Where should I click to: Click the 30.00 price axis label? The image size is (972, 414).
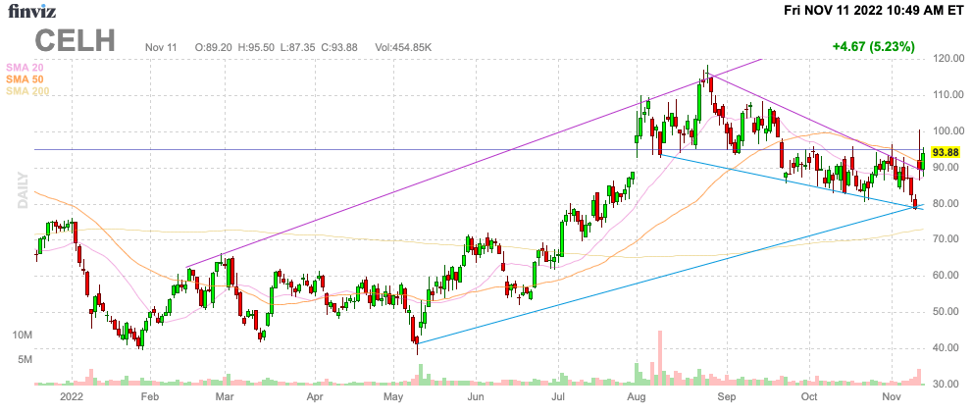click(x=948, y=385)
